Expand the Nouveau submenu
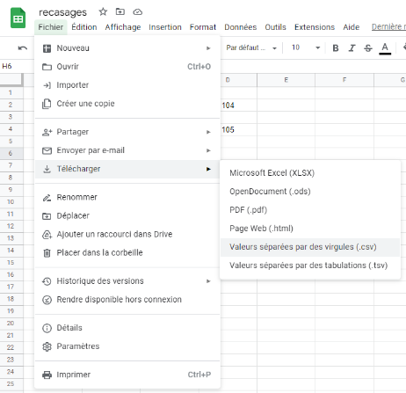 [x=127, y=48]
